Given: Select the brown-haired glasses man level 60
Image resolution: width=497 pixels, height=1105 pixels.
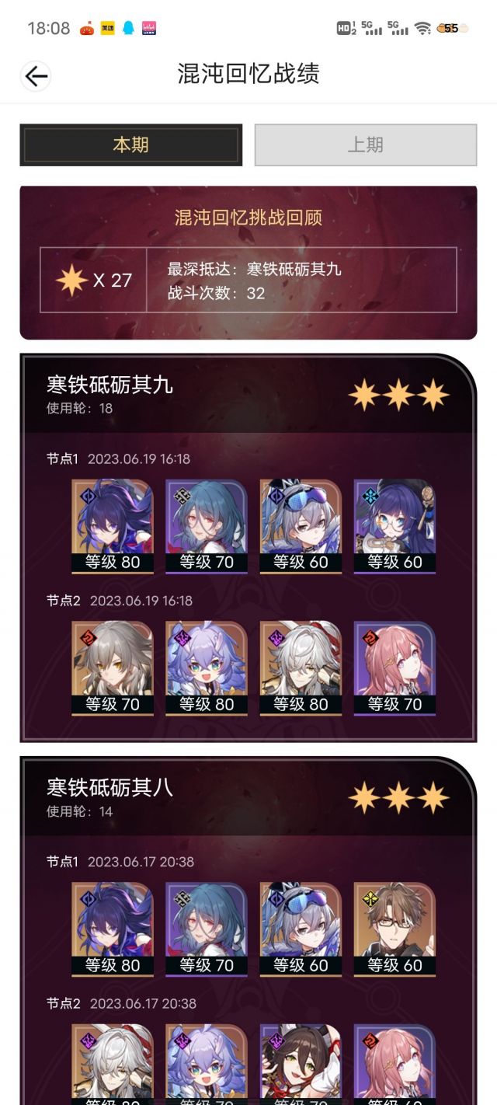Looking at the screenshot, I should [x=394, y=929].
